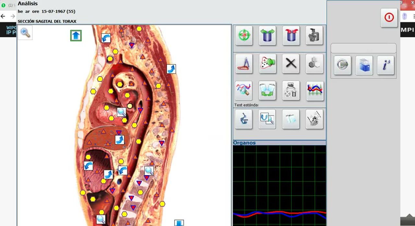Click the blue italic info icon

coord(386,65)
